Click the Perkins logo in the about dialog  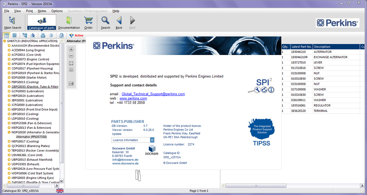(x=114, y=46)
